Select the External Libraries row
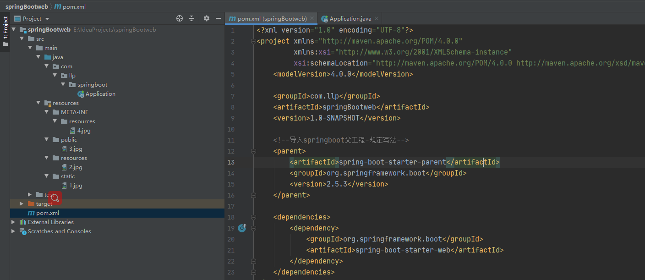 (117, 222)
